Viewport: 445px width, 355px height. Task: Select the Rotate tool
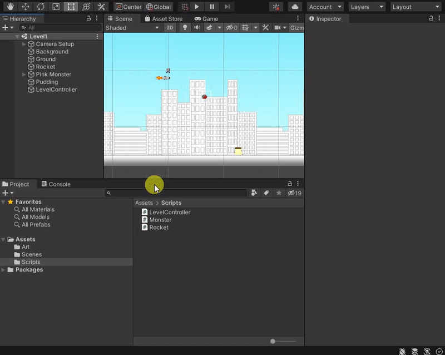[41, 7]
